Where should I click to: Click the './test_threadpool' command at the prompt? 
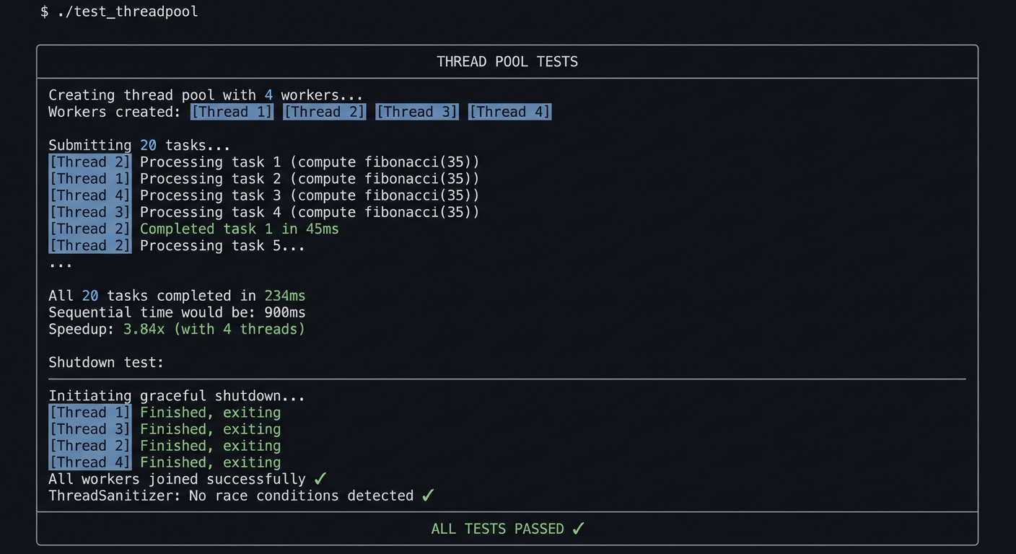127,12
